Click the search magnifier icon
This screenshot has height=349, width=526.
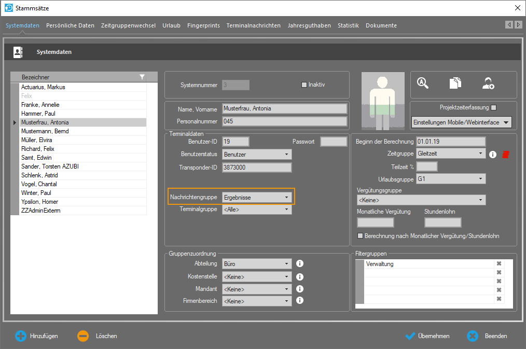(423, 83)
